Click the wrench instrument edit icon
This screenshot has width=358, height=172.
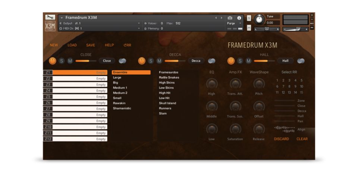(50, 17)
